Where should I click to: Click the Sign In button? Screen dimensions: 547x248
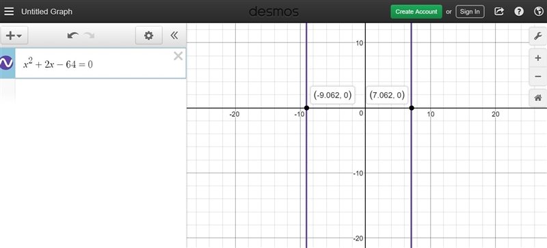click(470, 12)
